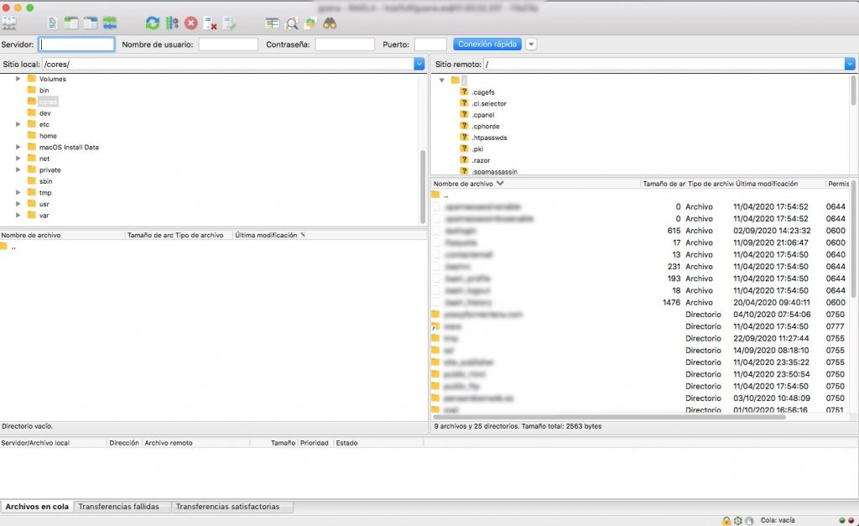859x526 pixels.
Task: Toggle processing of the transfer queue
Action: (172, 23)
